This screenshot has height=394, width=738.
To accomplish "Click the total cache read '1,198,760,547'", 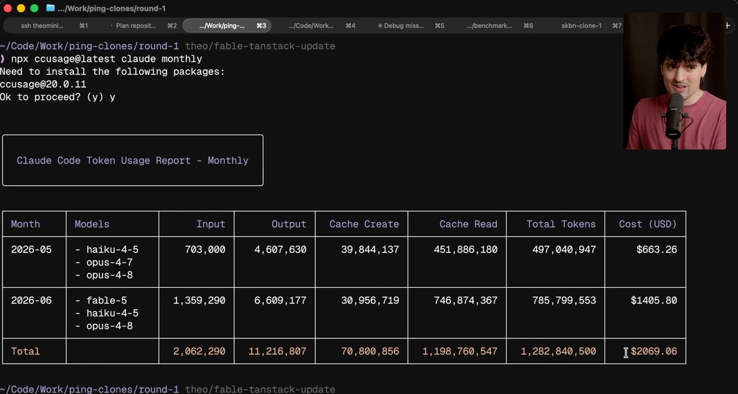I will point(459,352).
